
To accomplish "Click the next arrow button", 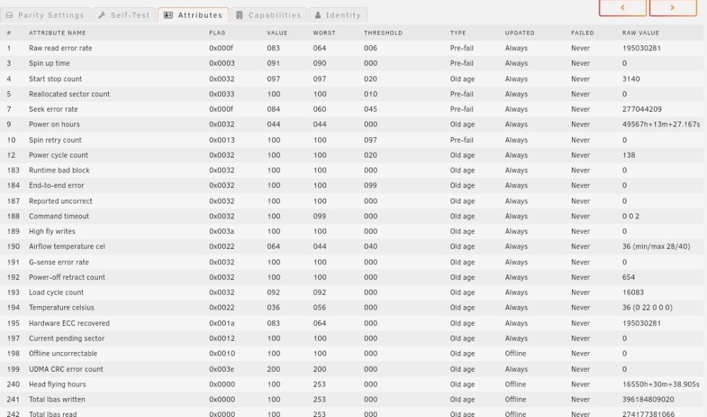I will pyautogui.click(x=673, y=8).
